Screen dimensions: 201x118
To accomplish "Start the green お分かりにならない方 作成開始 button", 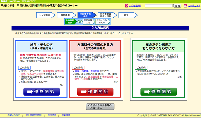I will [x=159, y=92].
